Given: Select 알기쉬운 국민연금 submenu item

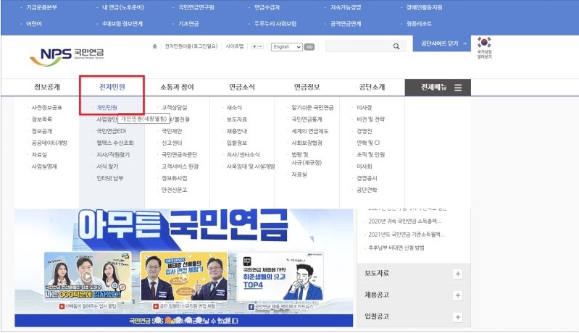Looking at the screenshot, I should [x=312, y=108].
